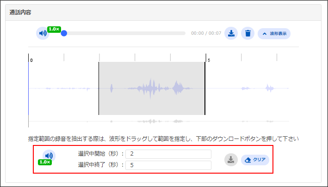Change selection playback speed 1.0× badge
Image resolution: width=328 pixels, height=187 pixels.
click(44, 163)
